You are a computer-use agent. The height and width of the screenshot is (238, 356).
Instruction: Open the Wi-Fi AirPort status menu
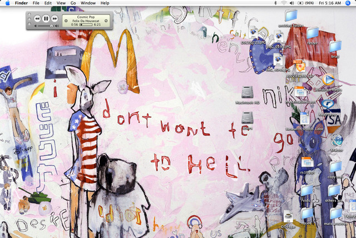[x=284, y=3]
